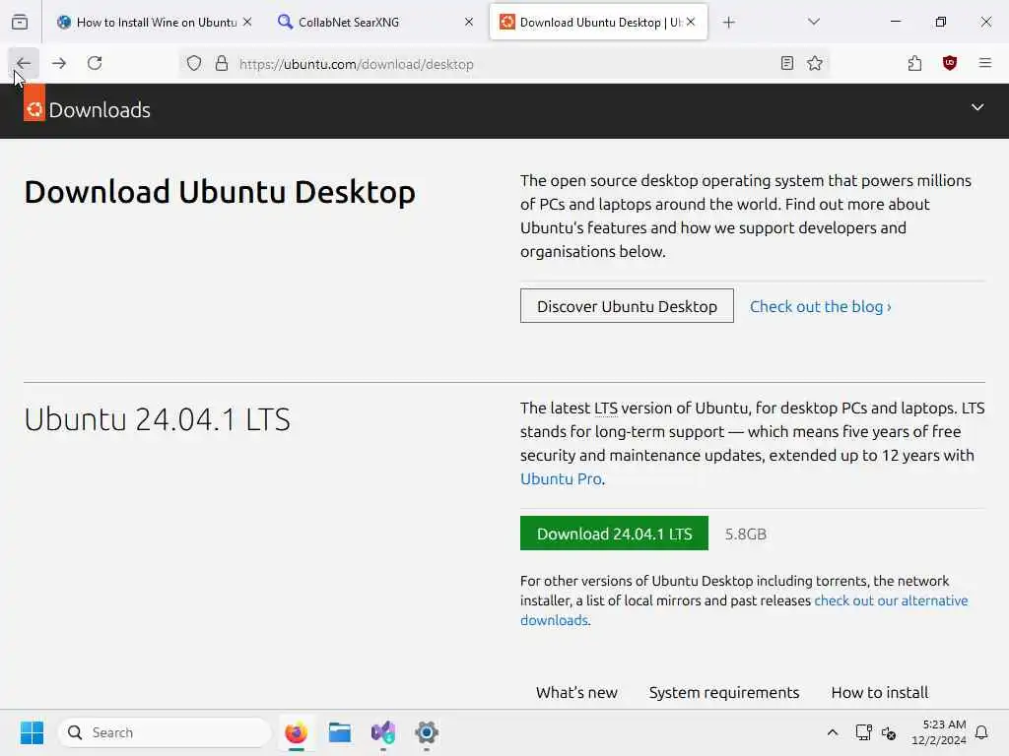Close the CollabNet SearXNG tab
The image size is (1009, 756).
tap(469, 22)
